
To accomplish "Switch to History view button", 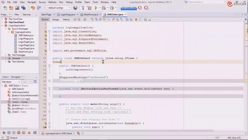I will [x=66, y=19].
